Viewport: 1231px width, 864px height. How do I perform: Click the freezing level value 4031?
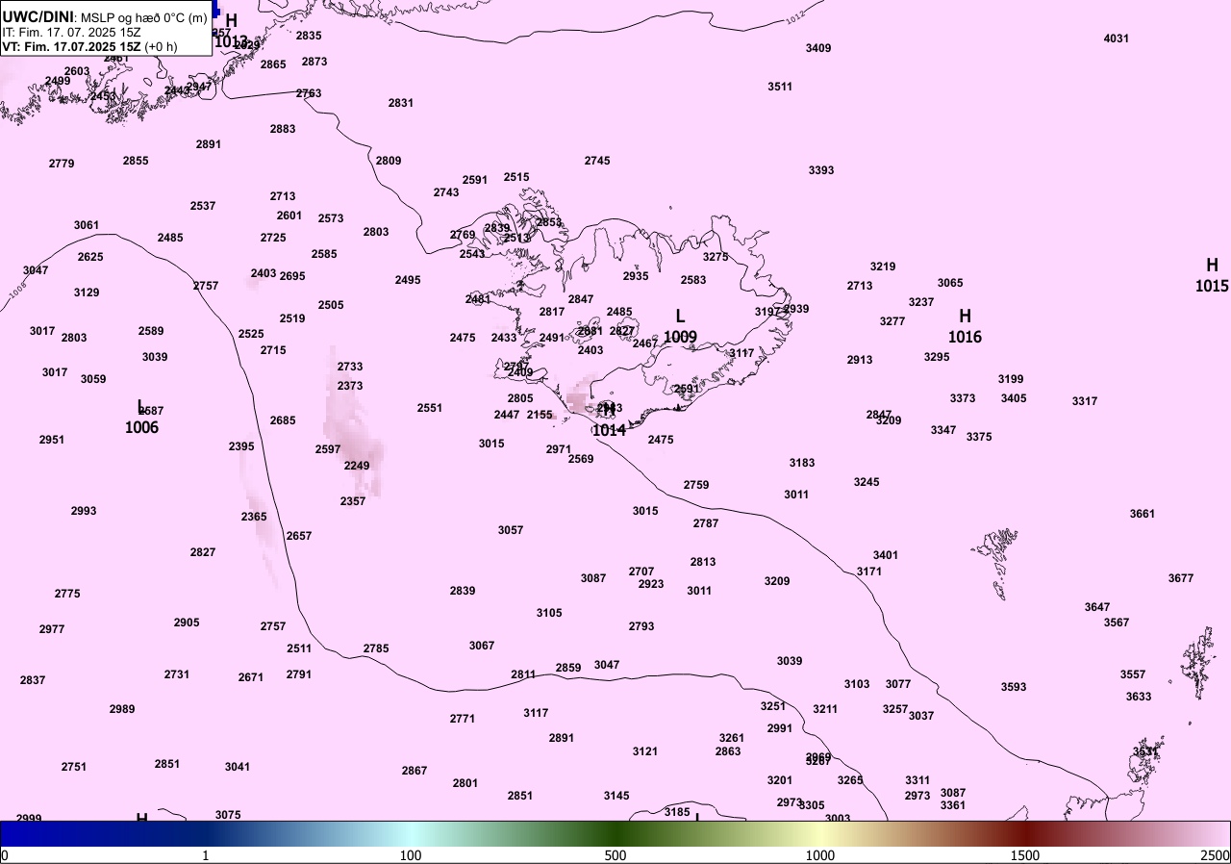point(1117,38)
